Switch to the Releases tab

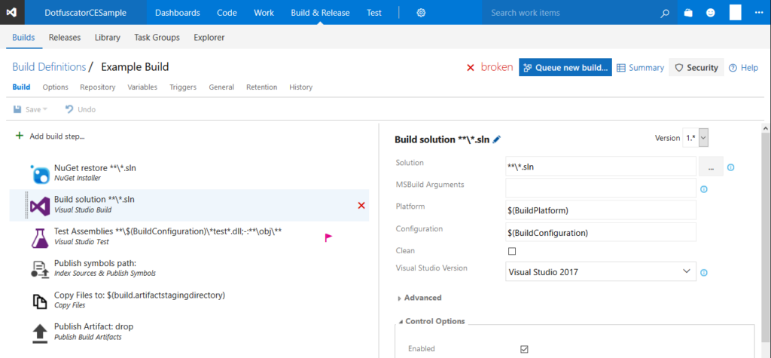[x=65, y=38]
